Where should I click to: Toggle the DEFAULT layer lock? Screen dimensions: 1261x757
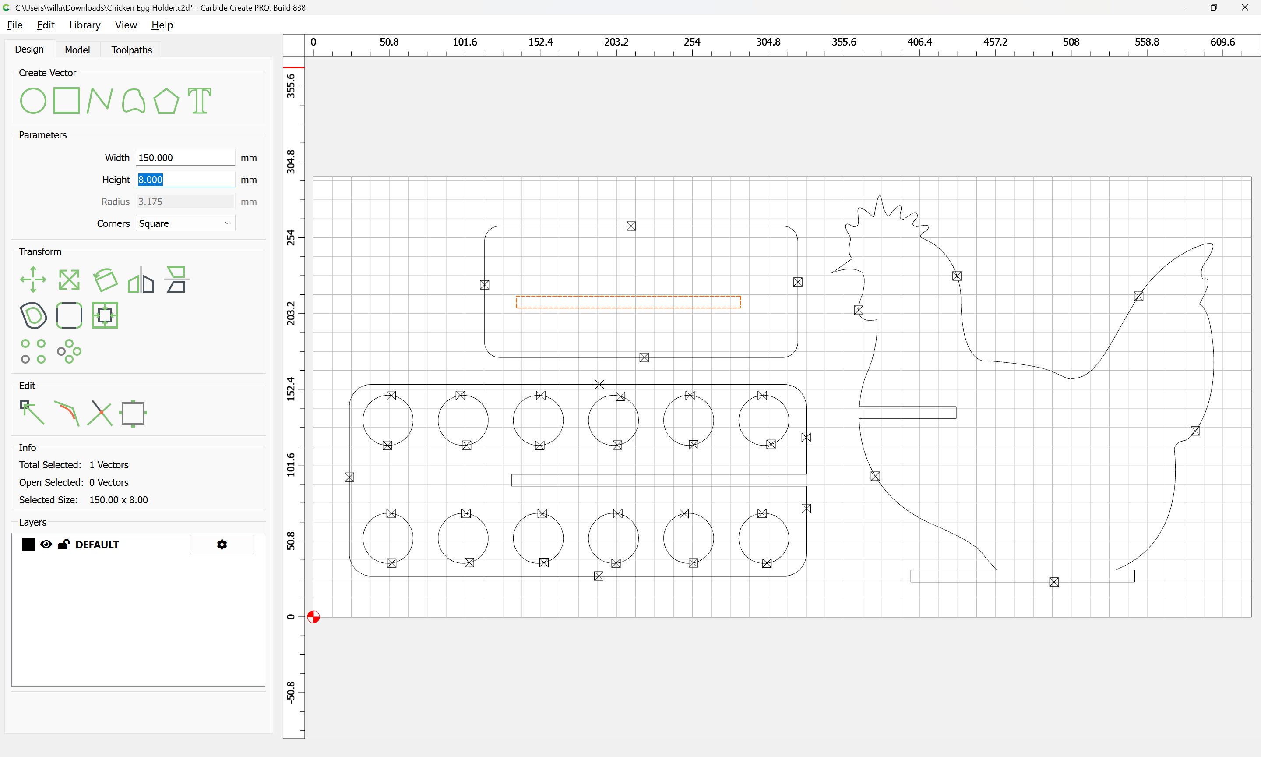click(63, 544)
